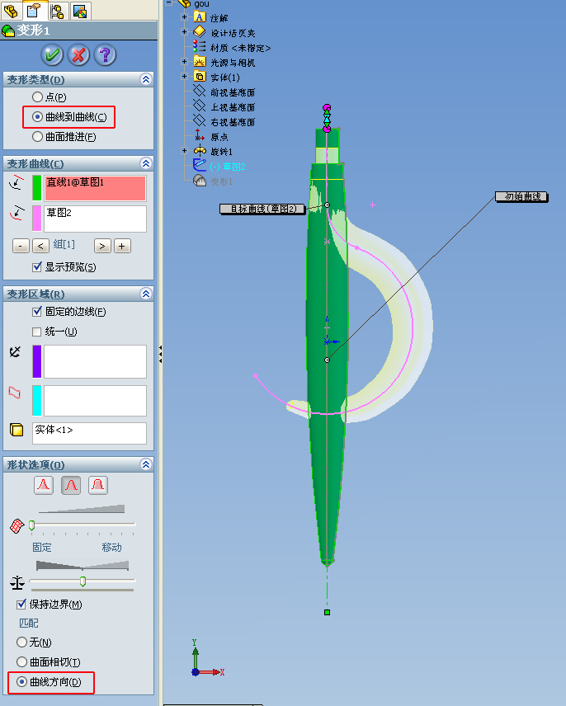Open the ConfigurationManager tab

coord(57,11)
